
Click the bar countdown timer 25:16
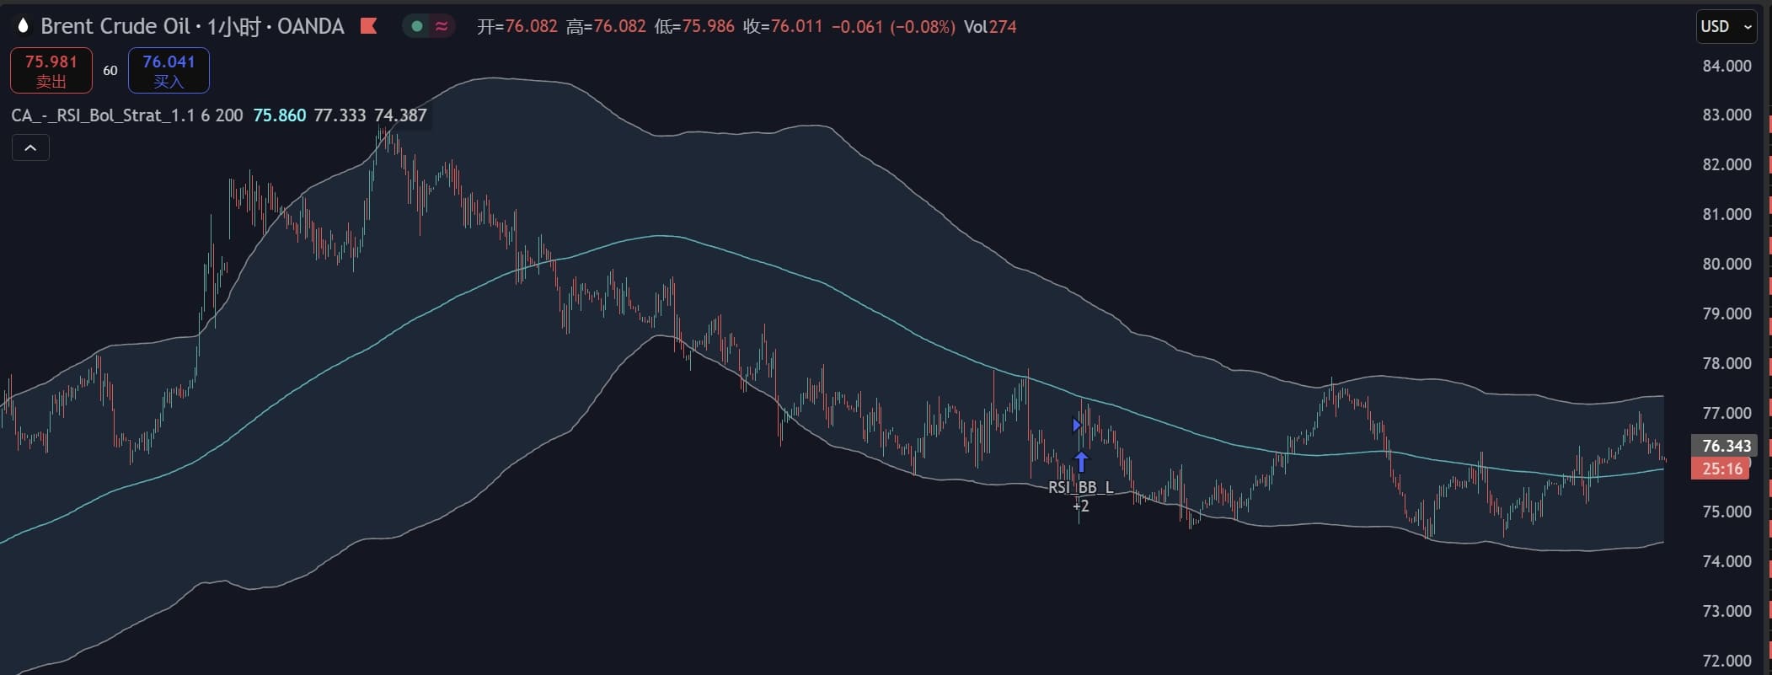point(1721,469)
